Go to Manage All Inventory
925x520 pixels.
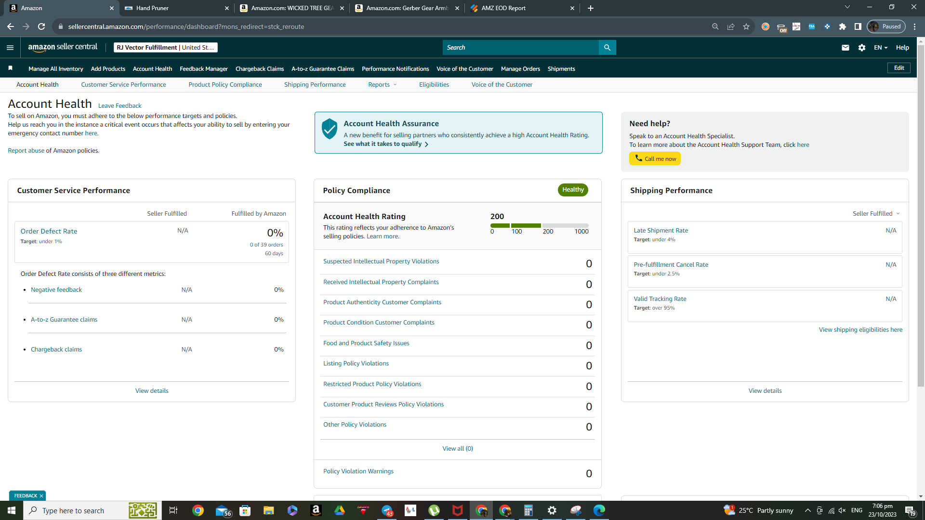click(56, 68)
